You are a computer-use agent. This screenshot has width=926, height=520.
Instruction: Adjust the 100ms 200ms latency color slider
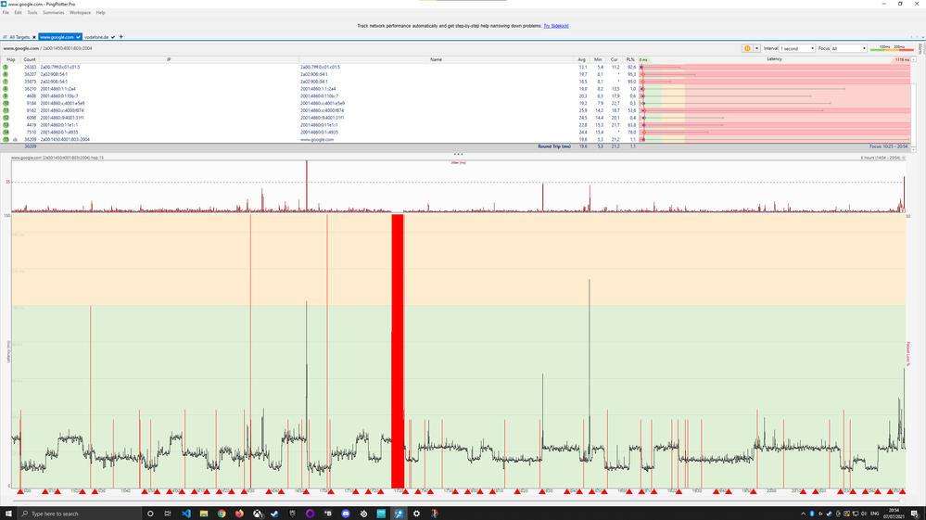(x=891, y=48)
